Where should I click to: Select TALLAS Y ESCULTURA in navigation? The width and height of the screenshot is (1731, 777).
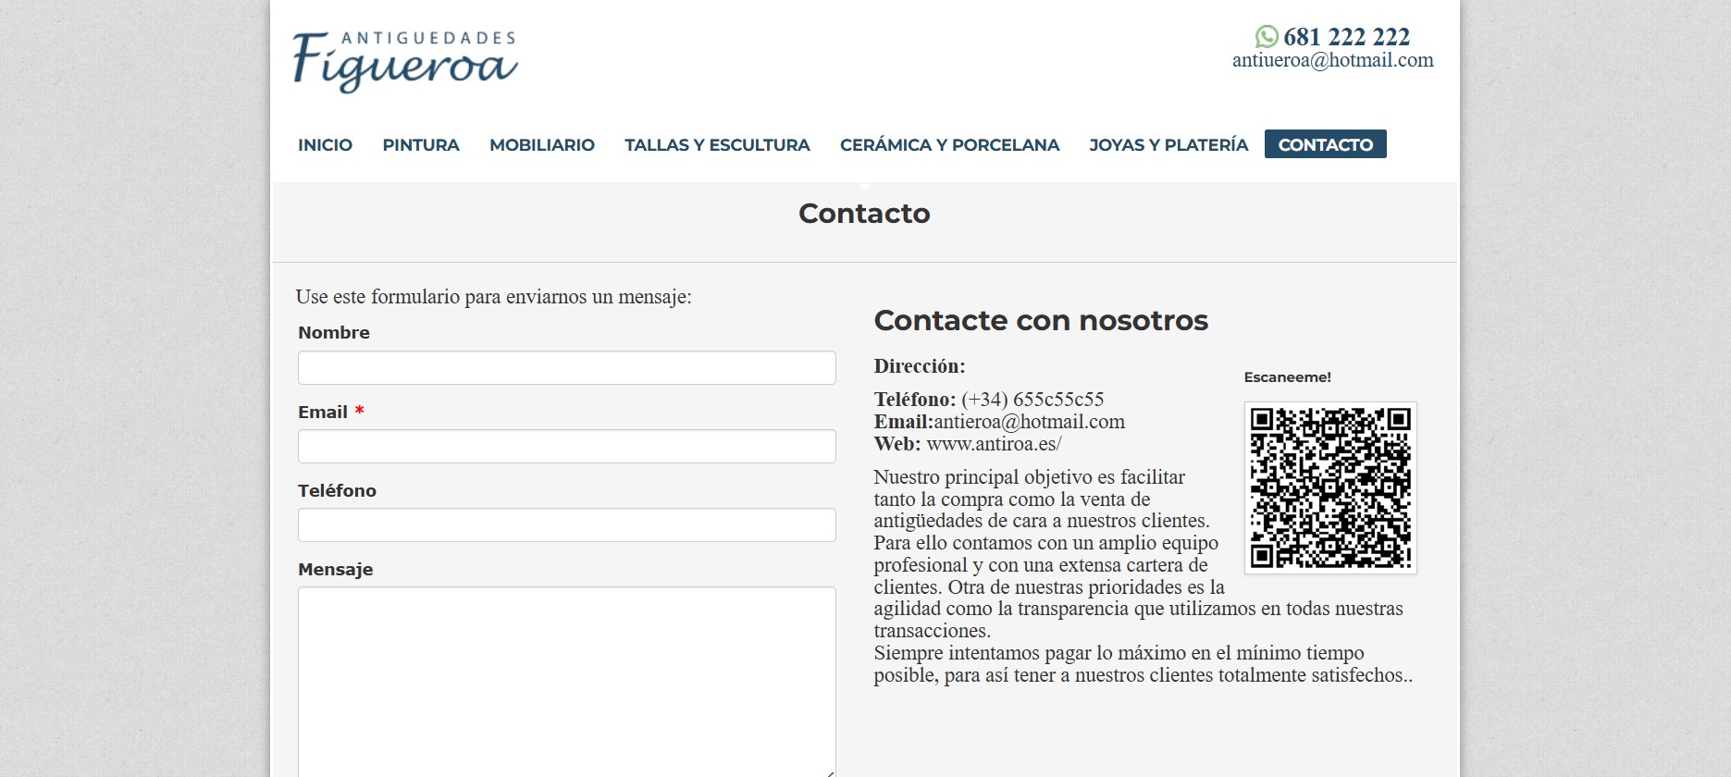pos(717,144)
